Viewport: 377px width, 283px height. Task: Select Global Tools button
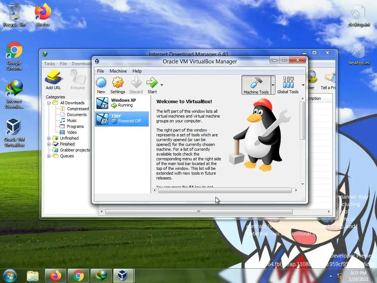(288, 85)
